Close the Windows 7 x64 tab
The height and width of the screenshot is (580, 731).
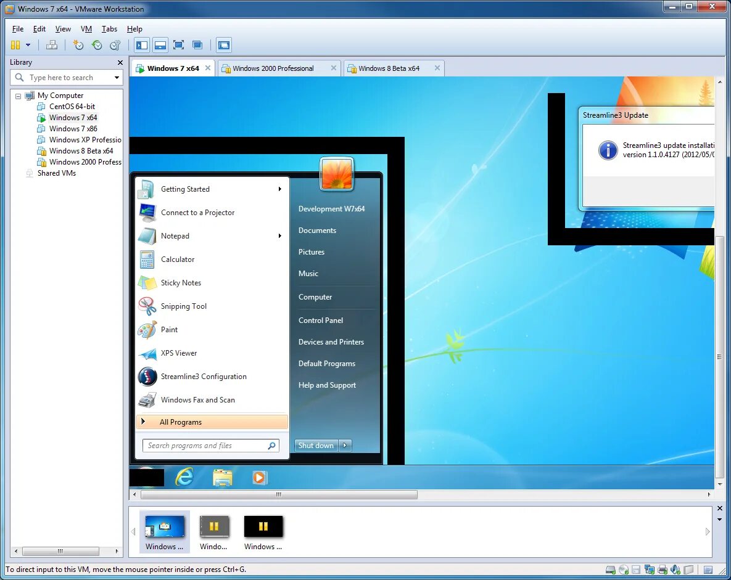point(208,68)
